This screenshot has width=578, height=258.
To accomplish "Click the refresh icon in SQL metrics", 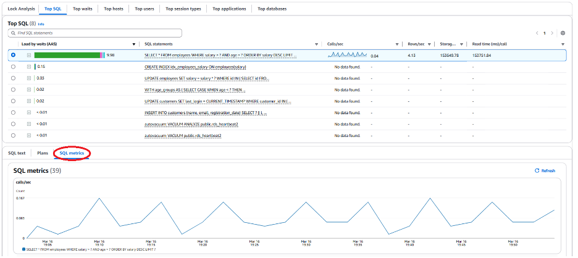I will click(537, 170).
